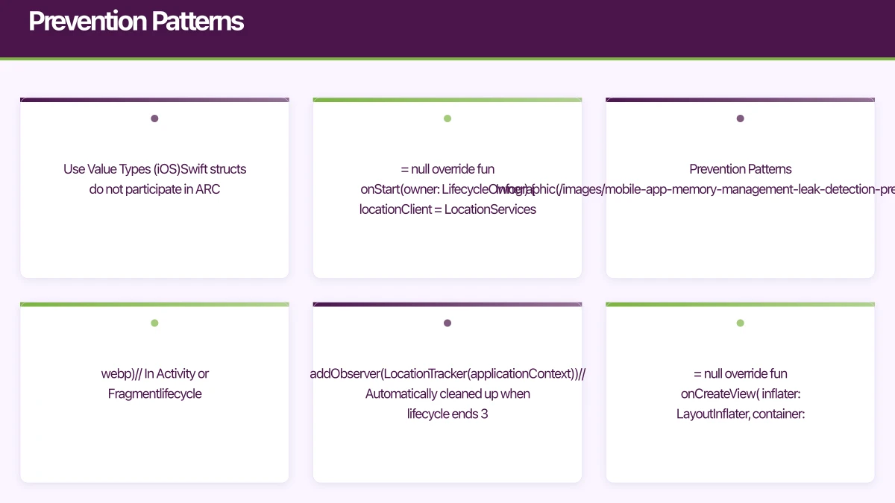The width and height of the screenshot is (895, 503).
Task: Click the 'do not participate in ARC' line
Action: click(154, 189)
